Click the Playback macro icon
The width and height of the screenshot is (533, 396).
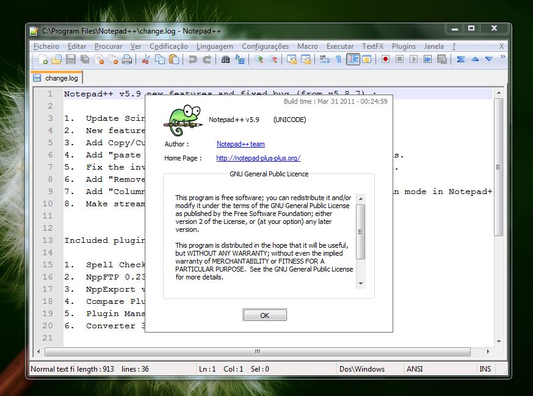tap(413, 60)
